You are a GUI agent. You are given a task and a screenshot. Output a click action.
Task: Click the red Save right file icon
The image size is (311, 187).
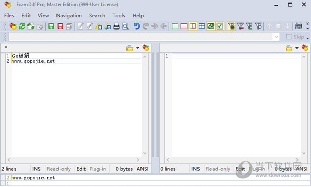click(x=60, y=26)
